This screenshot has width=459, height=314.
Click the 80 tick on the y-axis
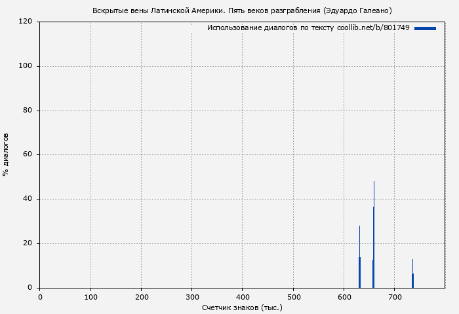28,111
